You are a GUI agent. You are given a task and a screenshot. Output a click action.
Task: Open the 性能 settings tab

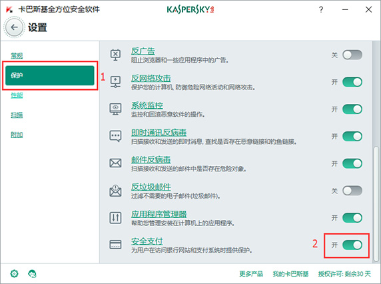tap(17, 95)
